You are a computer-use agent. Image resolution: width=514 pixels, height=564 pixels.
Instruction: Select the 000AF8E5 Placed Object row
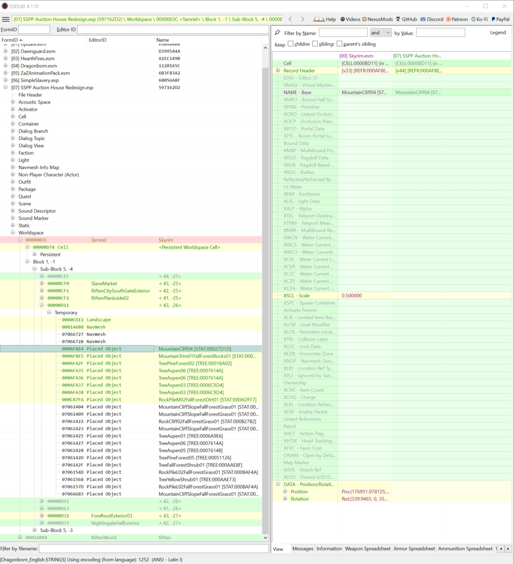(131, 356)
